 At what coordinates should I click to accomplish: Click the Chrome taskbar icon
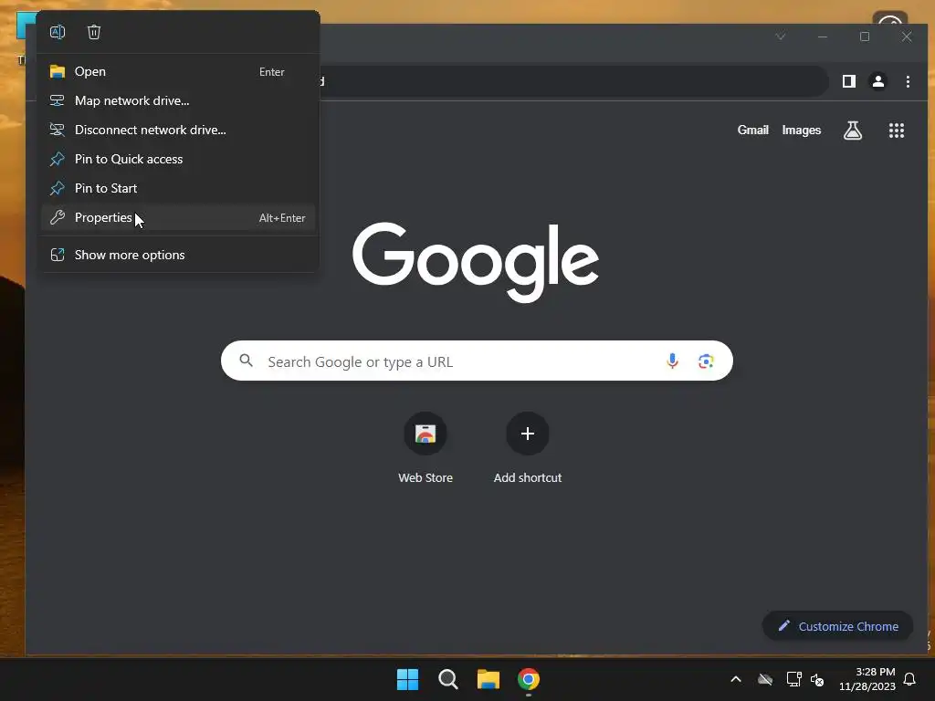point(529,679)
